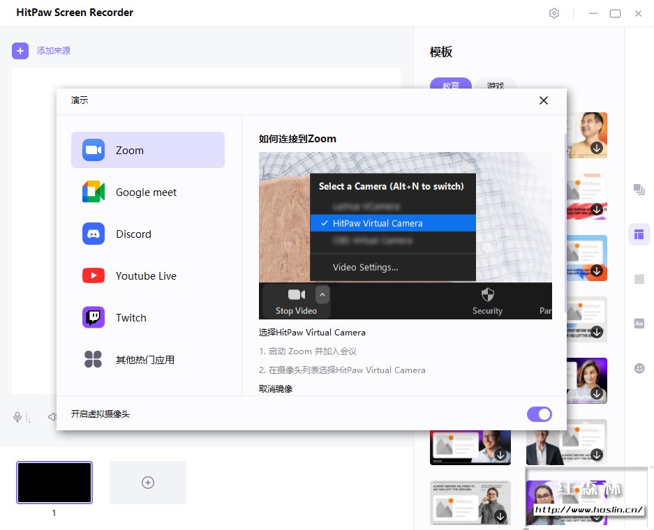Open the 教育 templates tab

451,83
